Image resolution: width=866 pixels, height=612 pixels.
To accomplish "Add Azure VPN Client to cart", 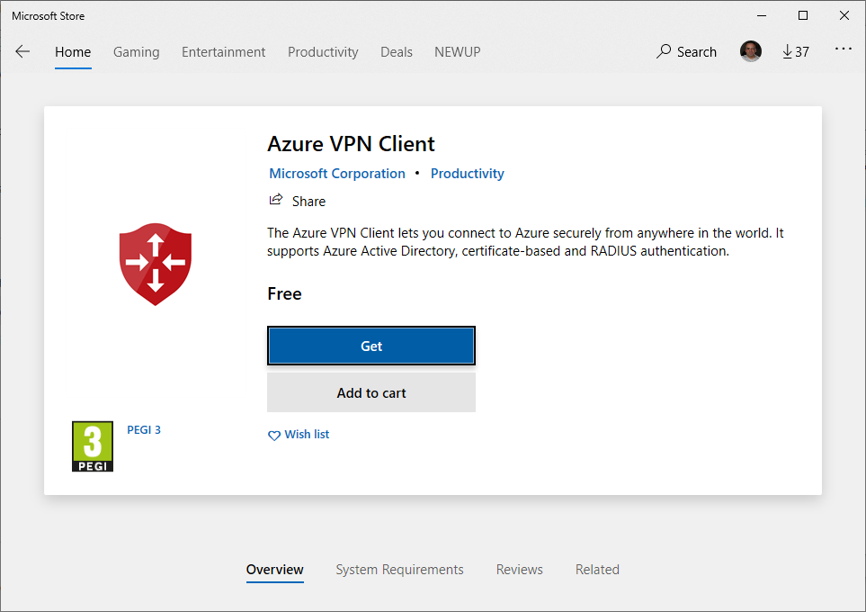I will point(371,392).
